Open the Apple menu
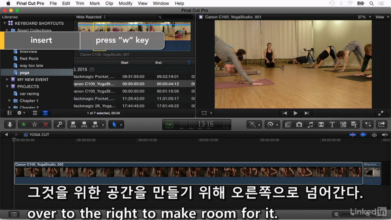The width and height of the screenshot is (391, 220). (8, 3)
